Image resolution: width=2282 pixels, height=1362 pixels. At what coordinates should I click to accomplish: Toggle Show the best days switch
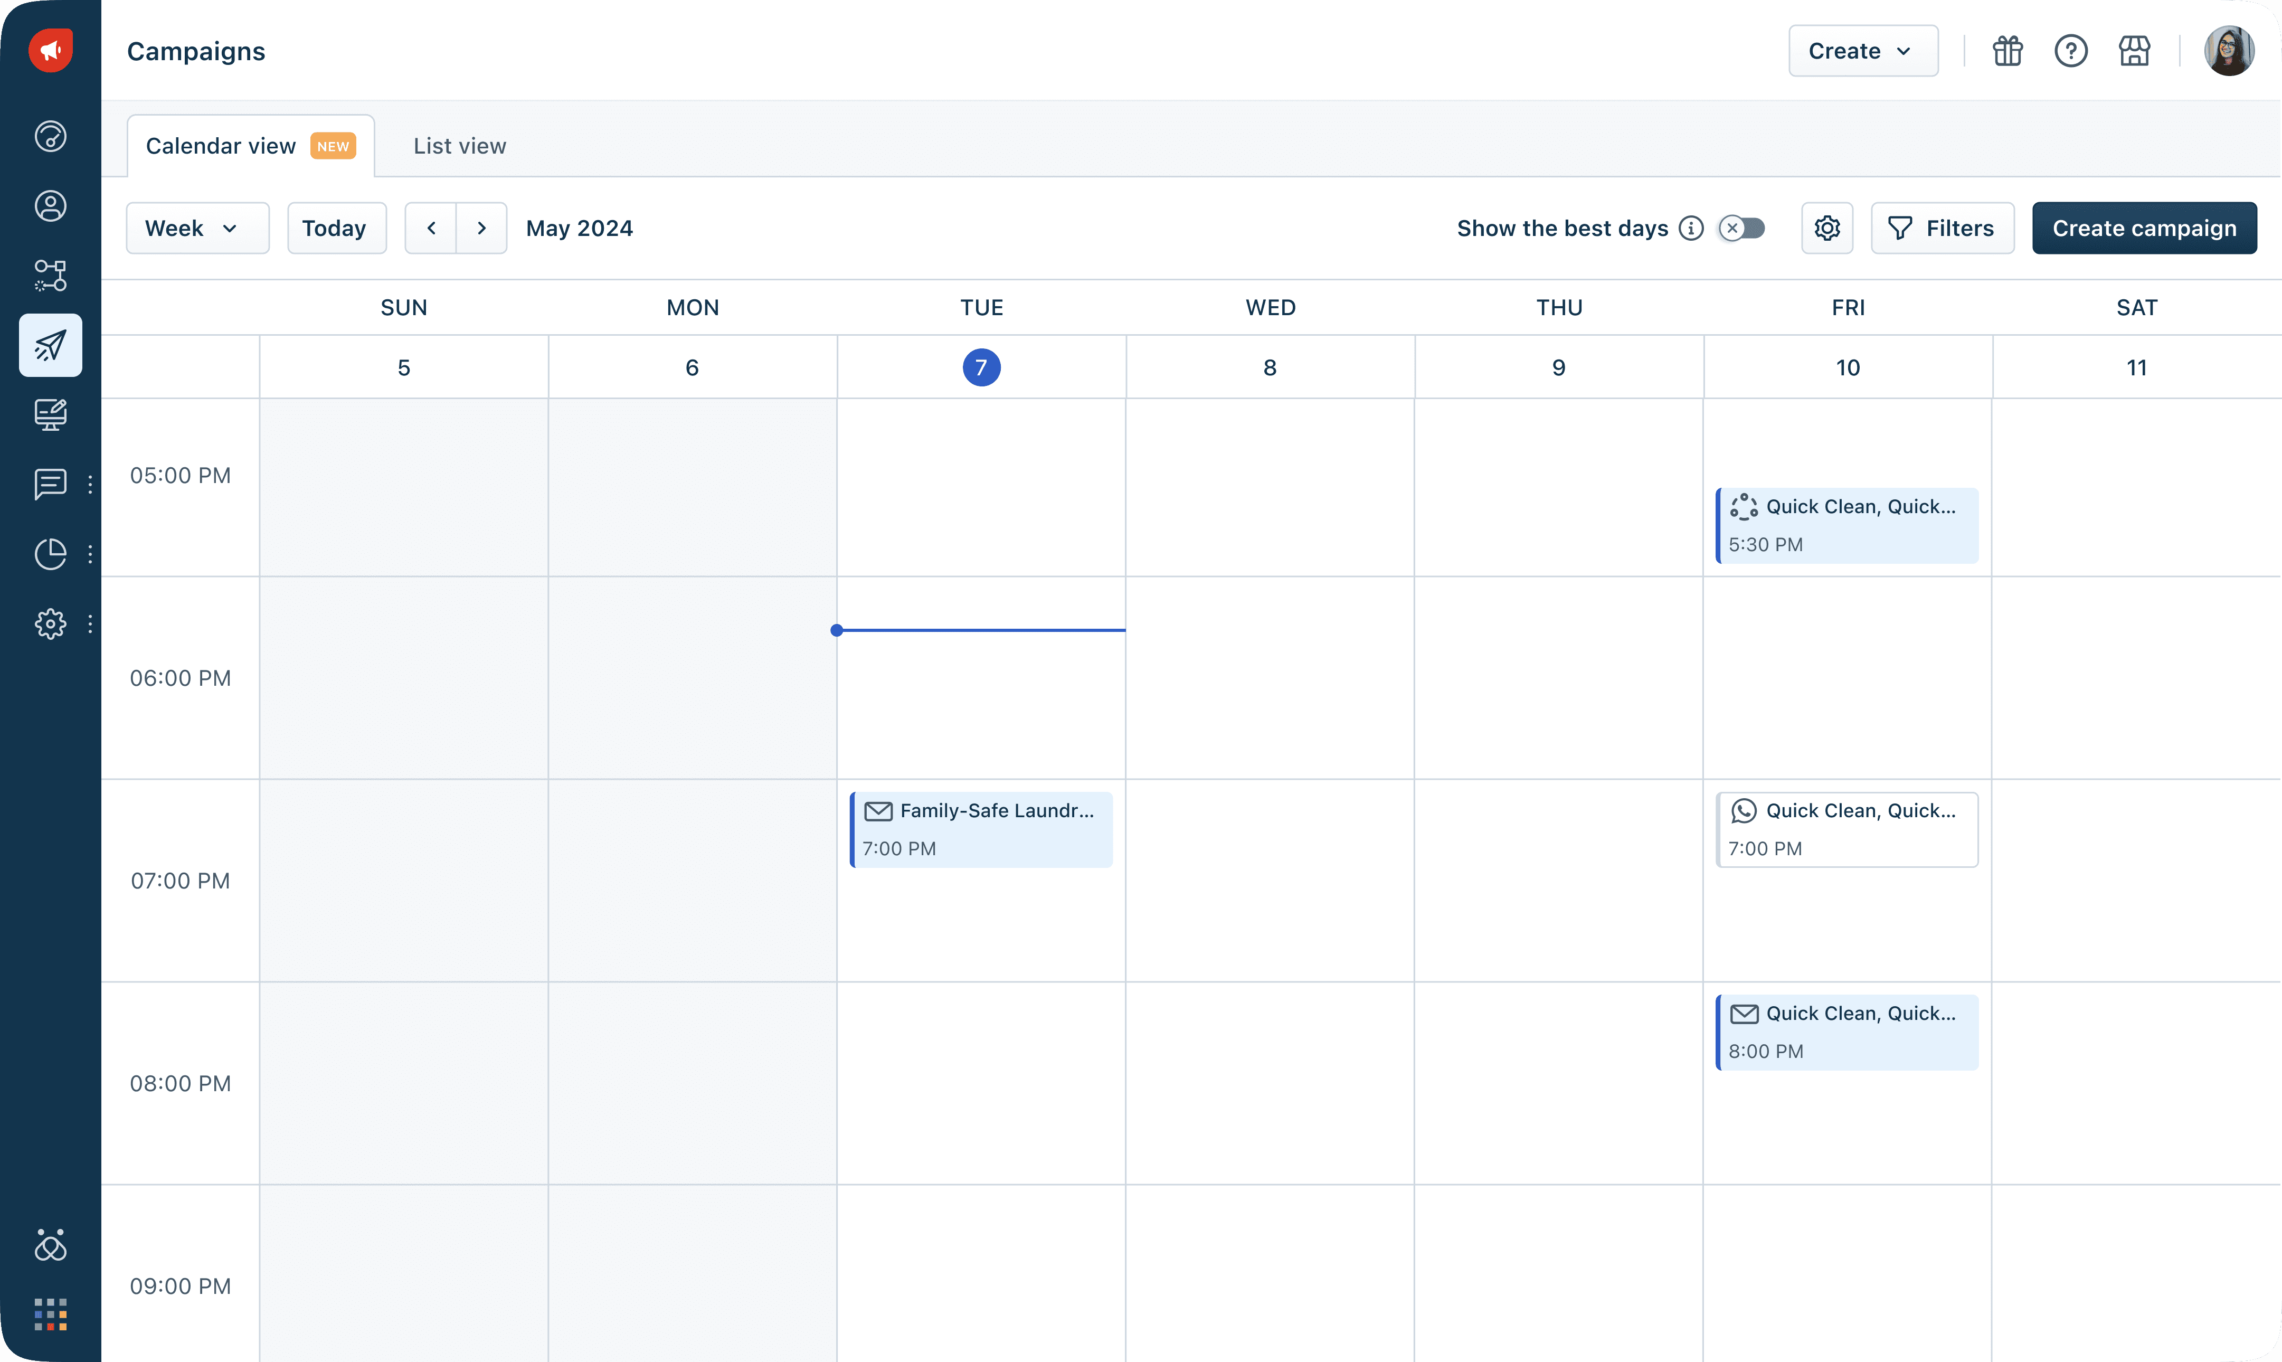(x=1741, y=229)
